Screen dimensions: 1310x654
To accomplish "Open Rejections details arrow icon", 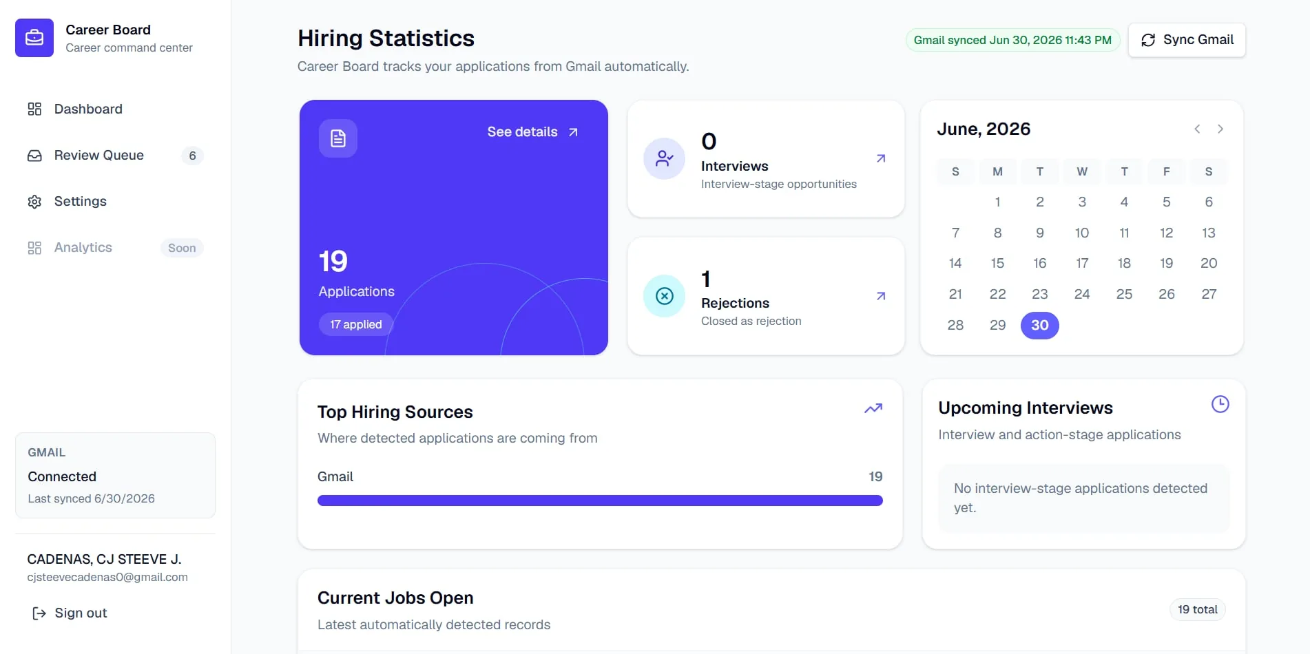I will 881,296.
